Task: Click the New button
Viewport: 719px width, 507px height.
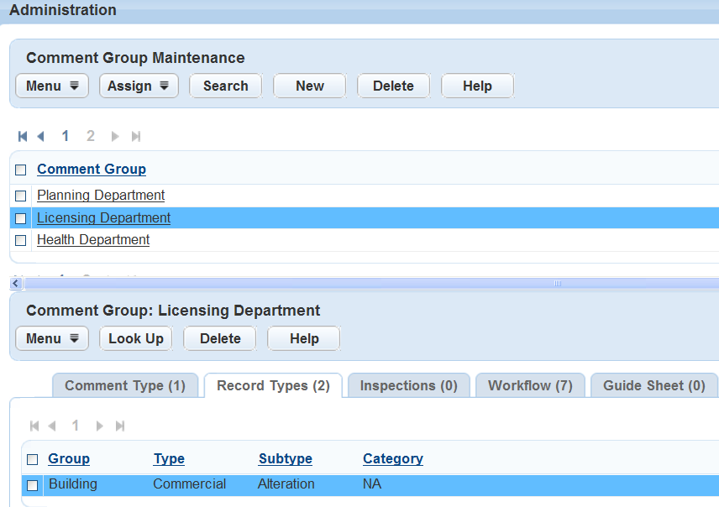Action: [309, 86]
